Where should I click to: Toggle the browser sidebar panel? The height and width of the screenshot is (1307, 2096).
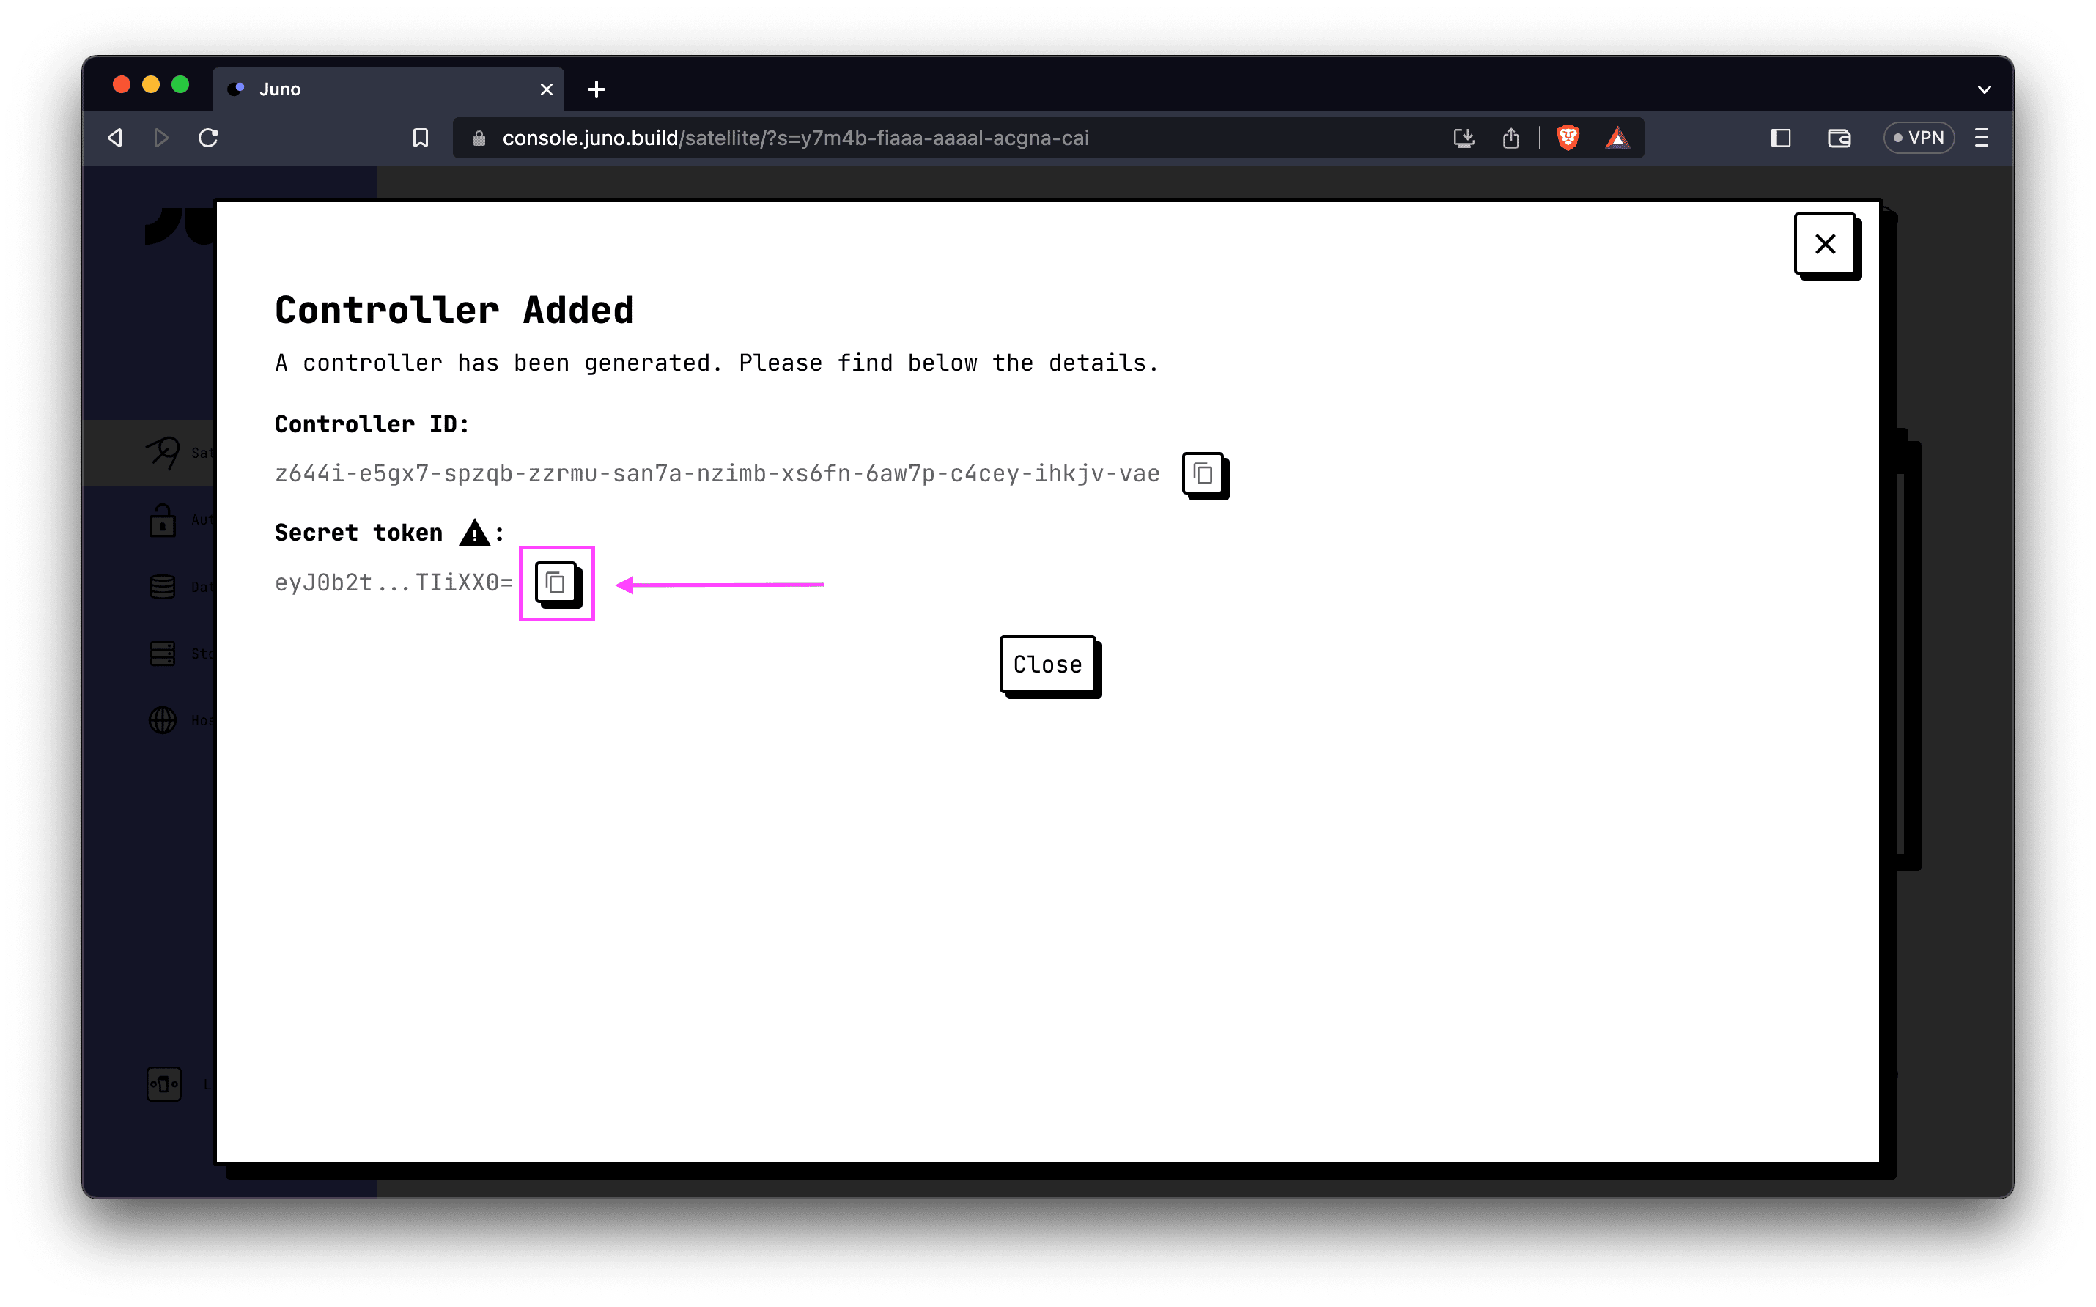pyautogui.click(x=1780, y=138)
